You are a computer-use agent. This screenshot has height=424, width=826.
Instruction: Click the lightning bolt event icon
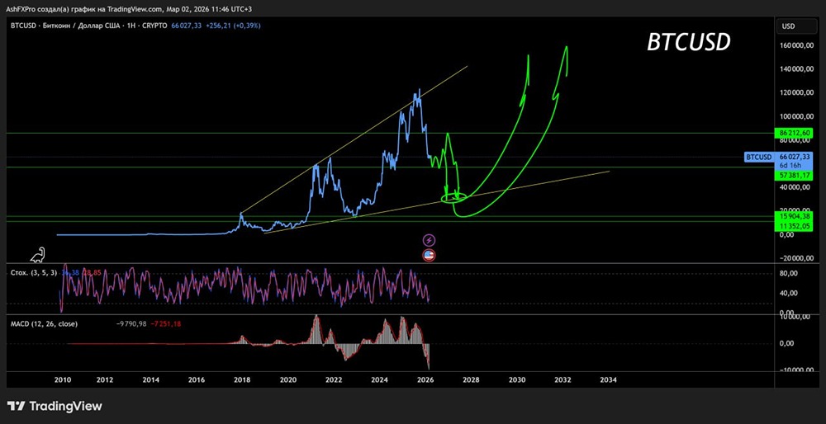click(x=430, y=240)
